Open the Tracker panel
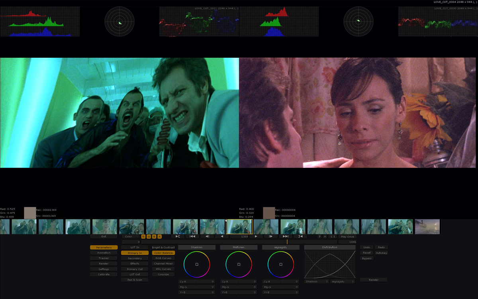The height and width of the screenshot is (299, 478). pyautogui.click(x=104, y=258)
